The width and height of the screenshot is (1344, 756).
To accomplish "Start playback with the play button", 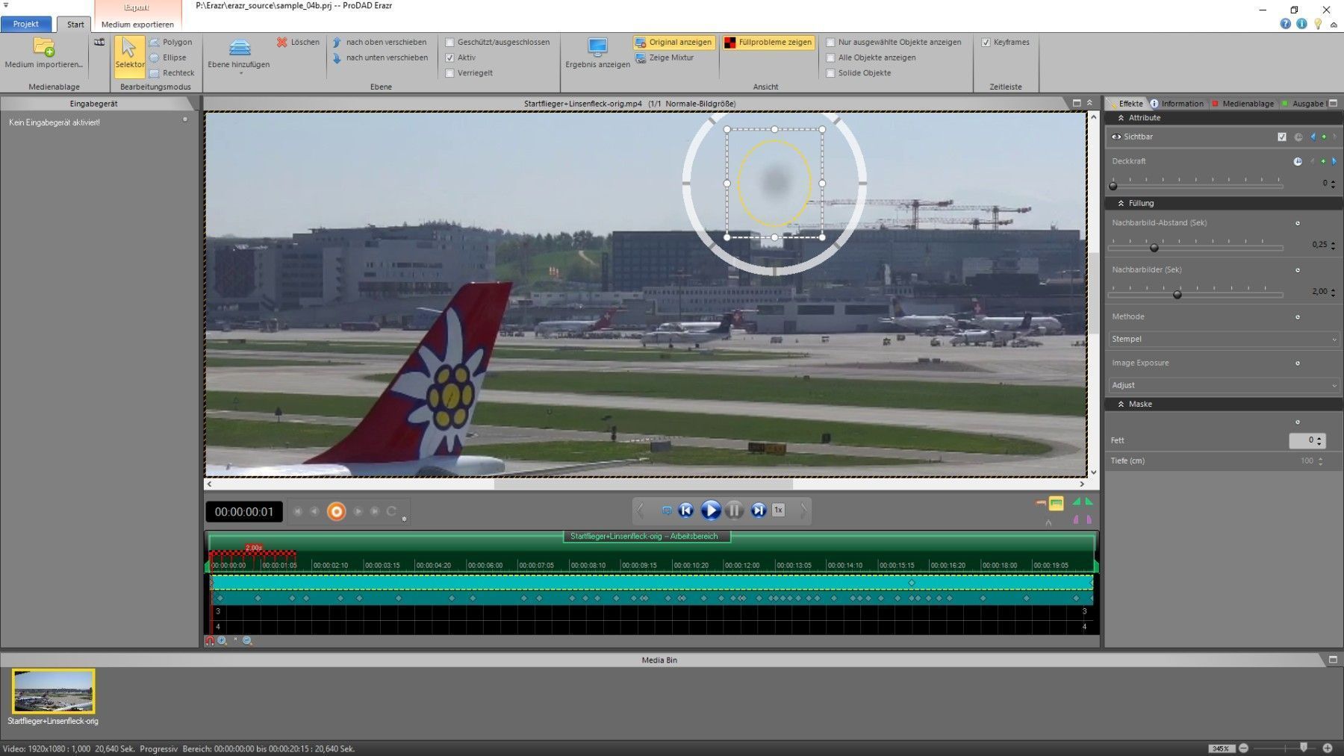I will 711,510.
